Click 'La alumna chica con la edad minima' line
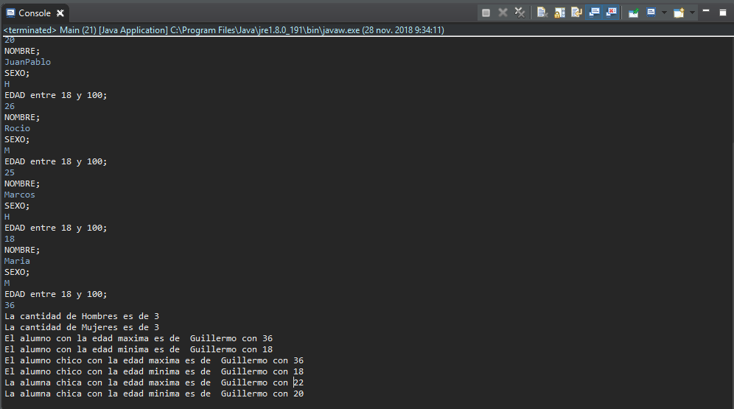This screenshot has width=734, height=409. [x=154, y=394]
